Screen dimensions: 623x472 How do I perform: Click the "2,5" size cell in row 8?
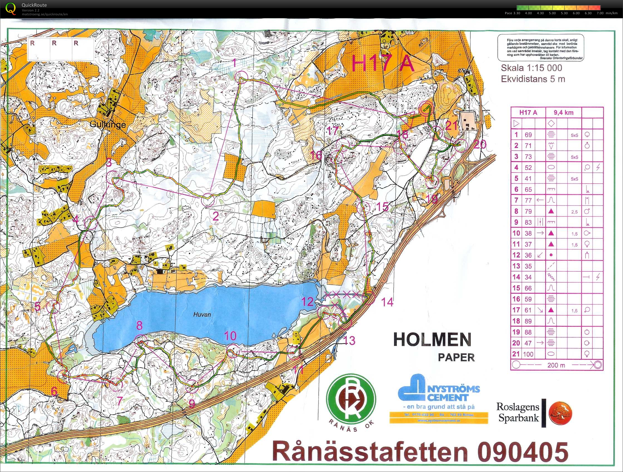tap(574, 212)
